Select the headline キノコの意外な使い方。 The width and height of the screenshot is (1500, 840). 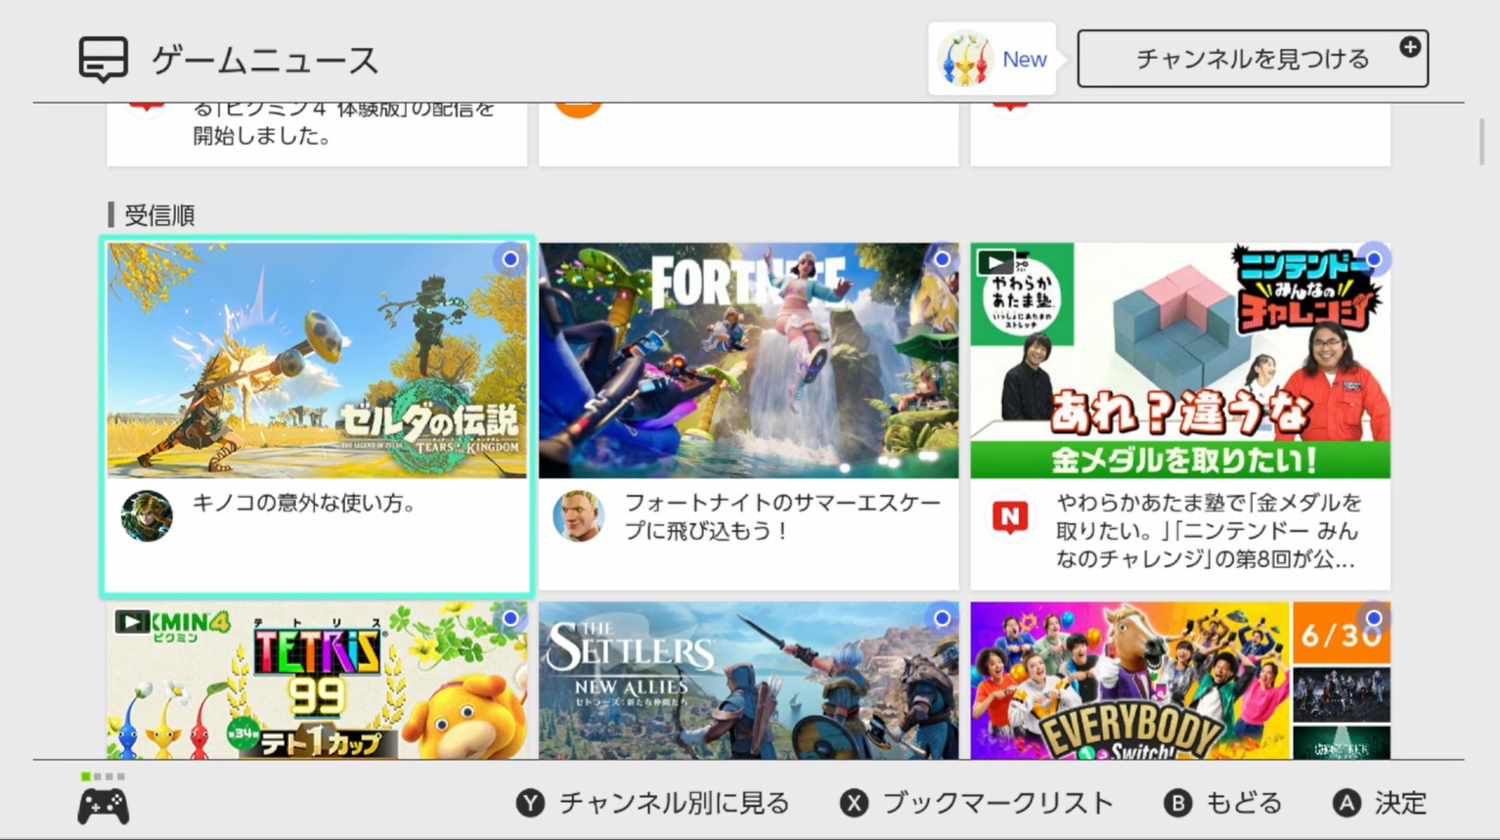pyautogui.click(x=305, y=504)
